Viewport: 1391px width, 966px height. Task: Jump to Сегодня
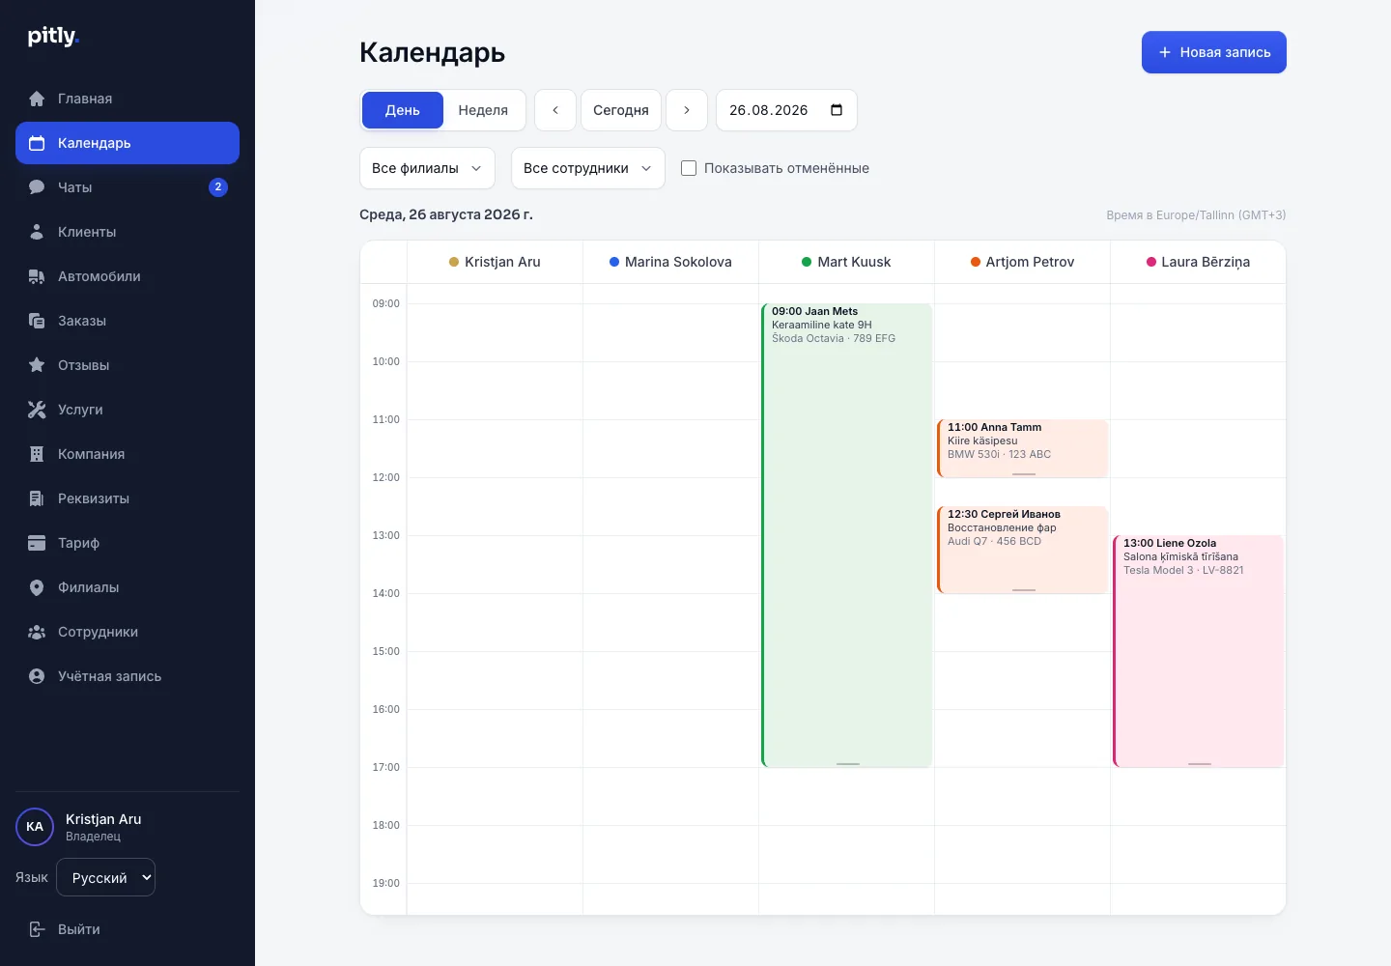click(x=621, y=110)
